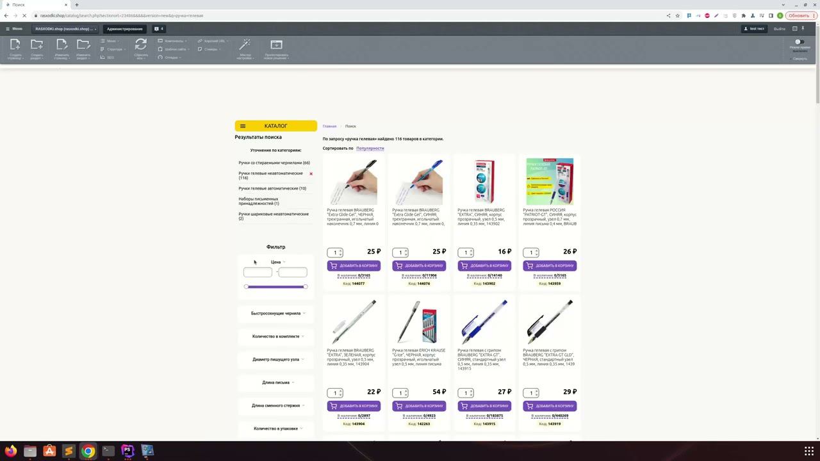Select Ручки гелевые автоматические category

[272, 188]
